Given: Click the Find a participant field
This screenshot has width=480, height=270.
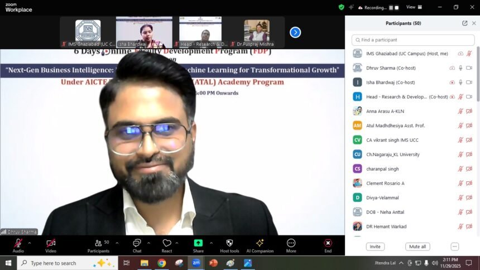Looking at the screenshot, I should coord(413,40).
